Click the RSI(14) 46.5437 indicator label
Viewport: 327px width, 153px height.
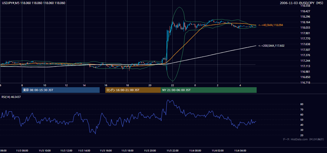coord(11,97)
